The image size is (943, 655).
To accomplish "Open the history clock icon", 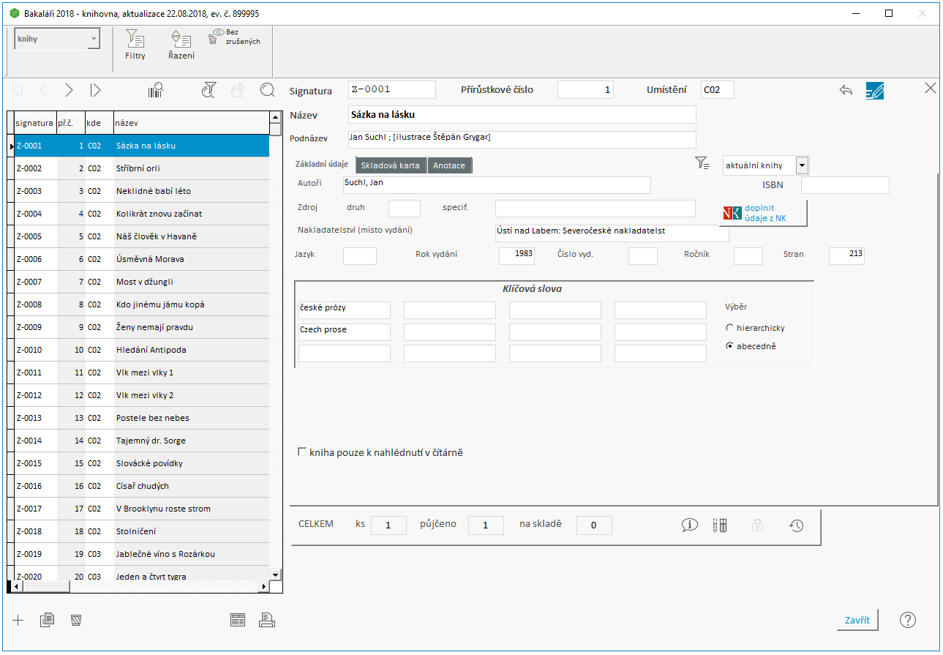I will point(797,525).
